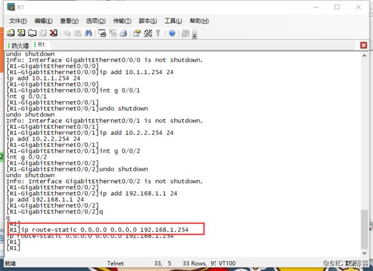The width and height of the screenshot is (373, 271).
Task: Click the Connect in Tab icon
Action: [32, 33]
